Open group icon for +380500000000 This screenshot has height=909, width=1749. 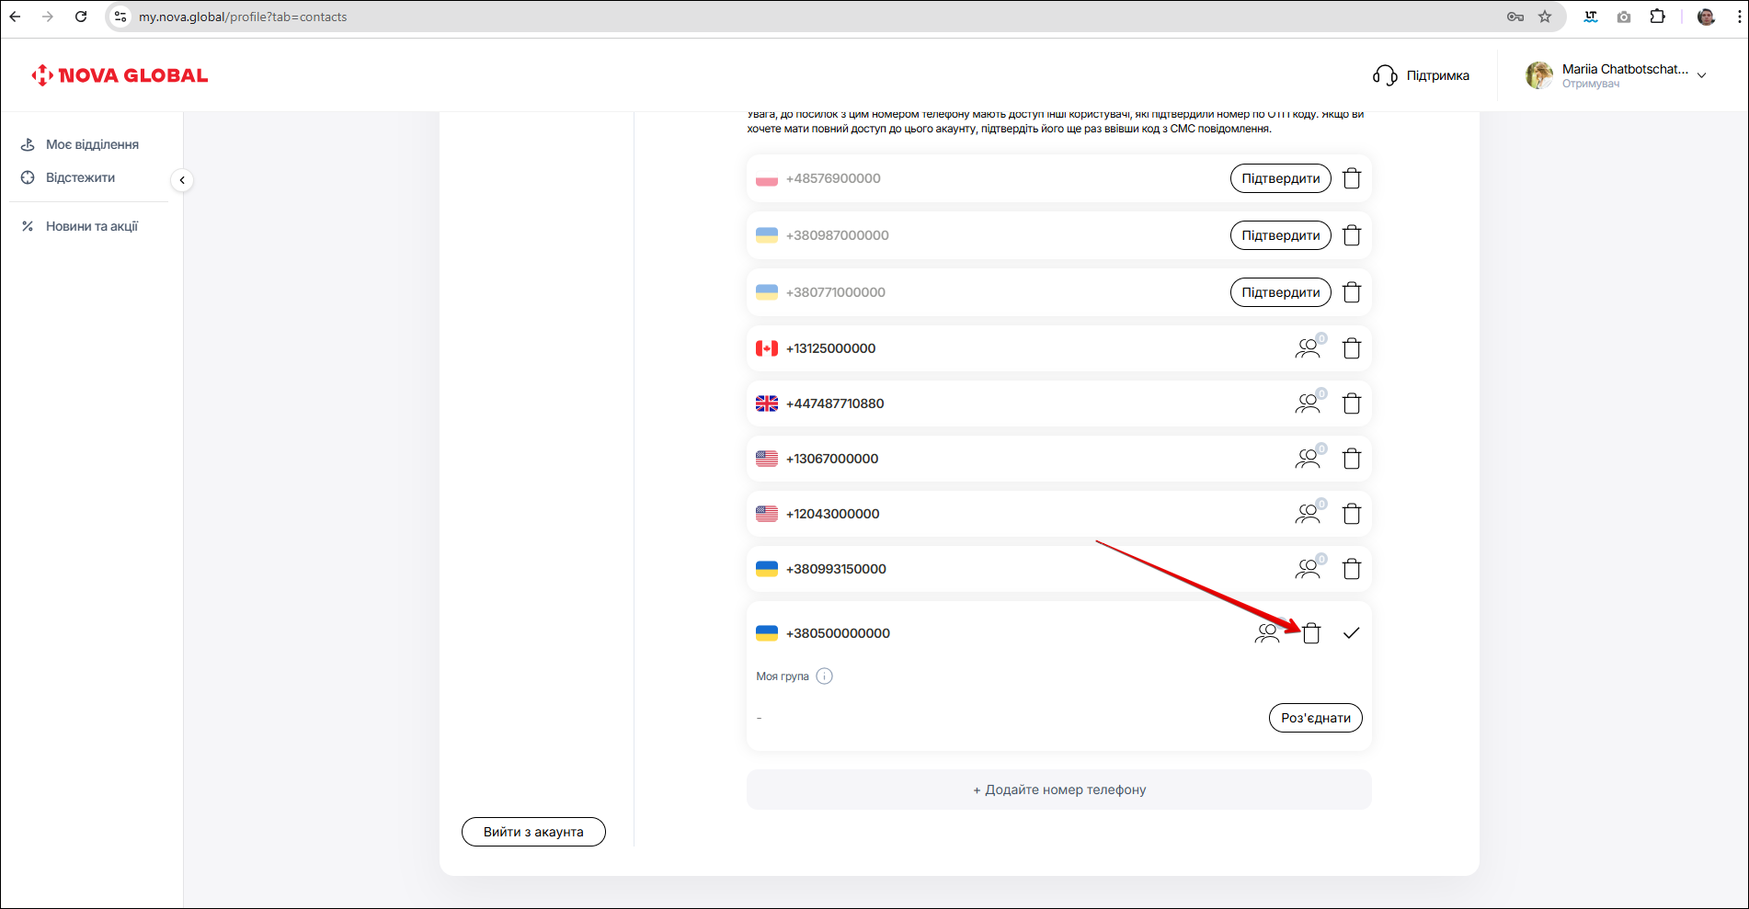[x=1266, y=633]
